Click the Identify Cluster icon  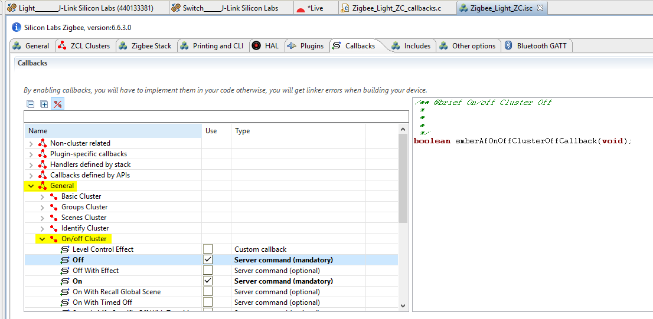pyautogui.click(x=54, y=228)
